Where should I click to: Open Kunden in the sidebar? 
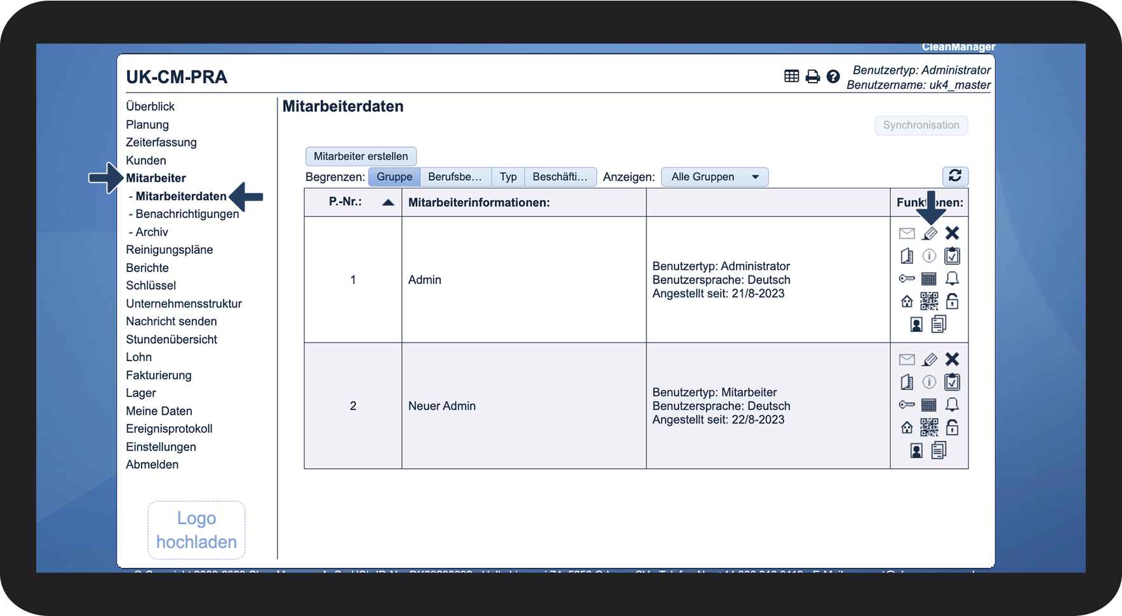146,161
